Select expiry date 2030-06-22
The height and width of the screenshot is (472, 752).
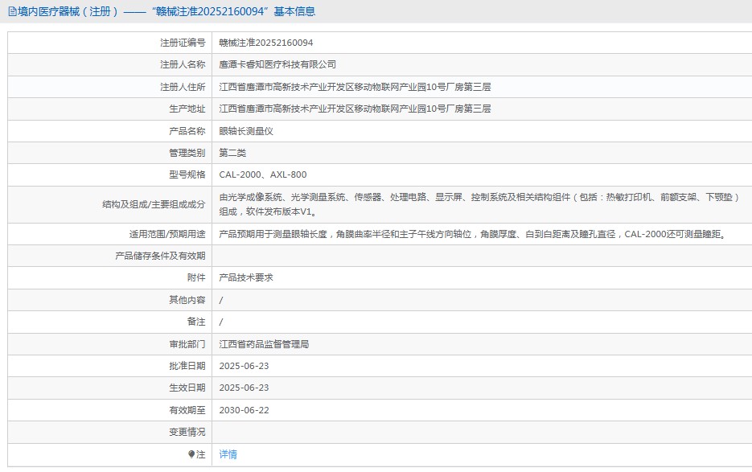coord(245,410)
